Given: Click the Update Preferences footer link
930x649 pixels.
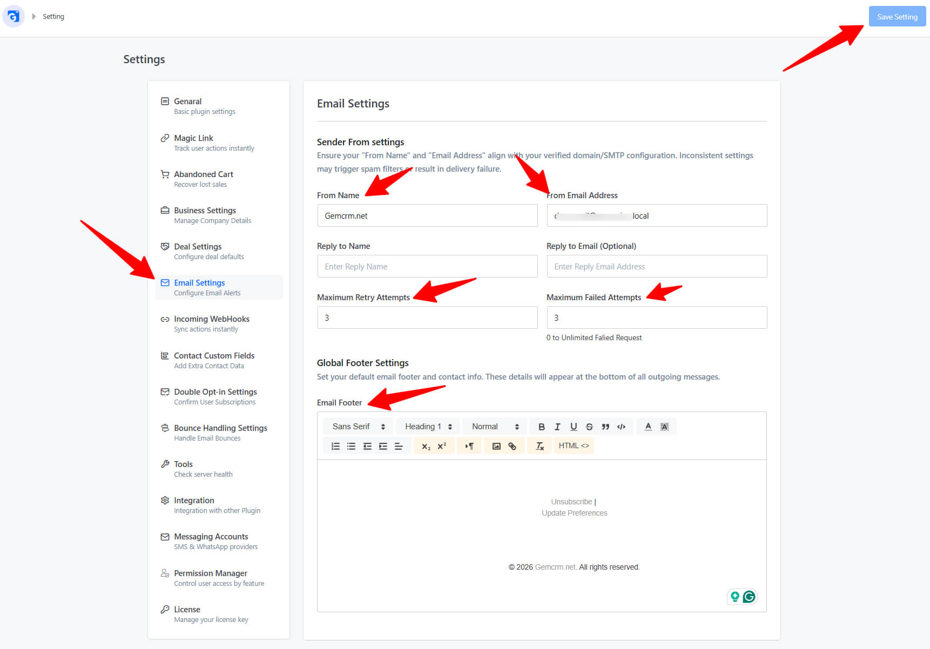Looking at the screenshot, I should [x=575, y=513].
